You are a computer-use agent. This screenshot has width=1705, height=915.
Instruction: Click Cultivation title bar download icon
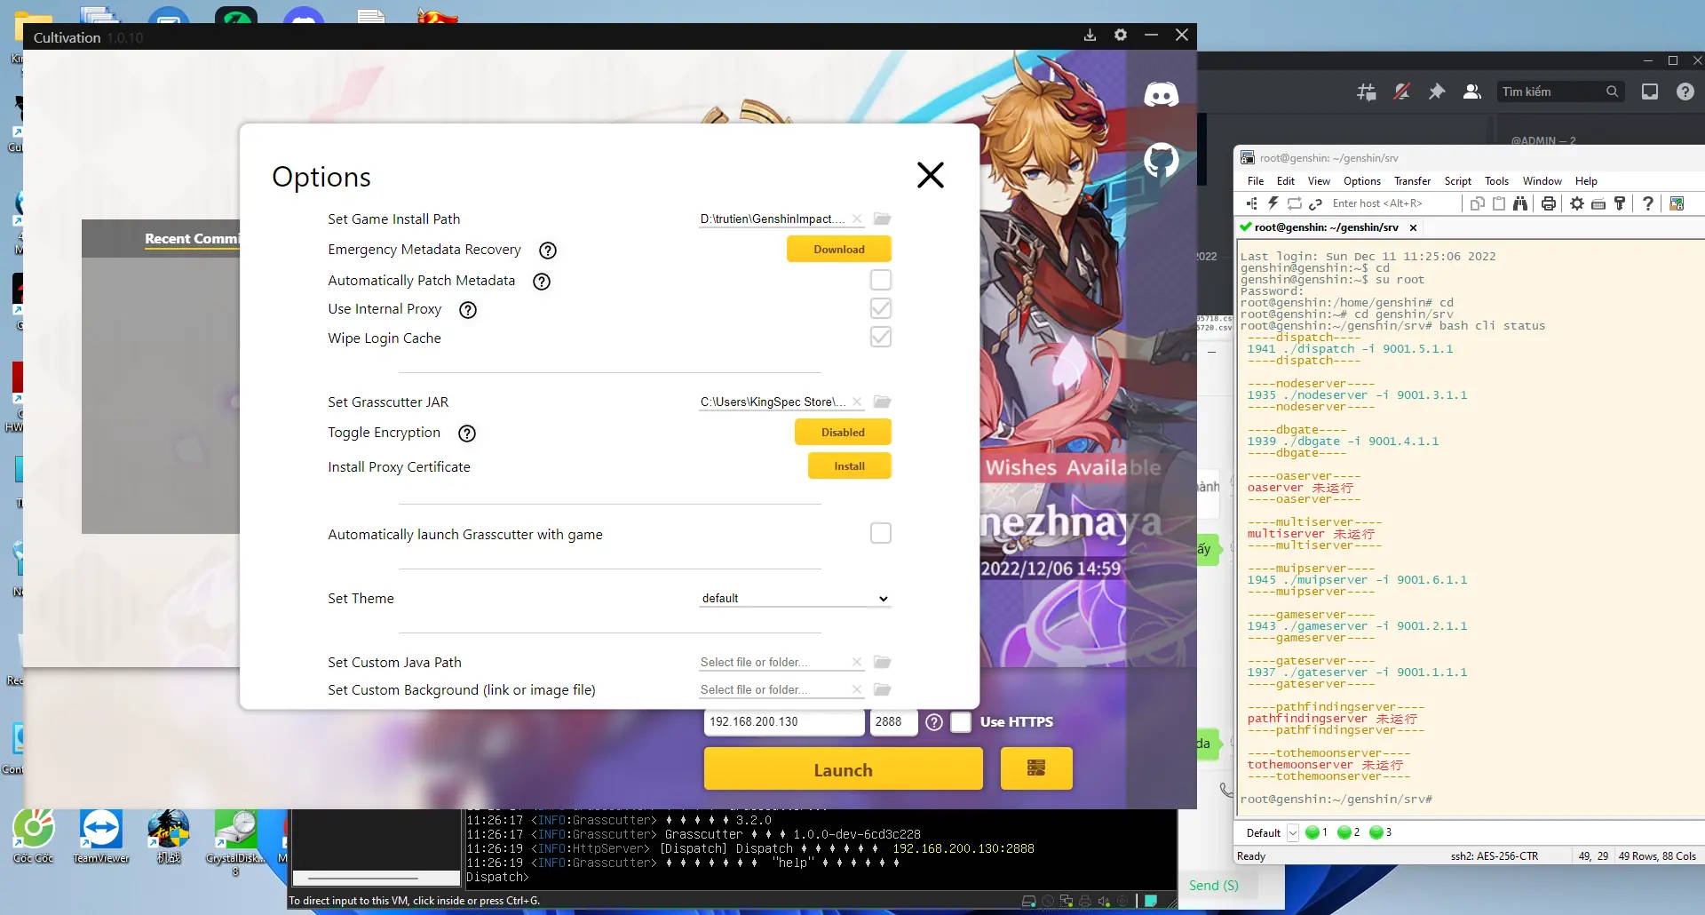[1090, 36]
